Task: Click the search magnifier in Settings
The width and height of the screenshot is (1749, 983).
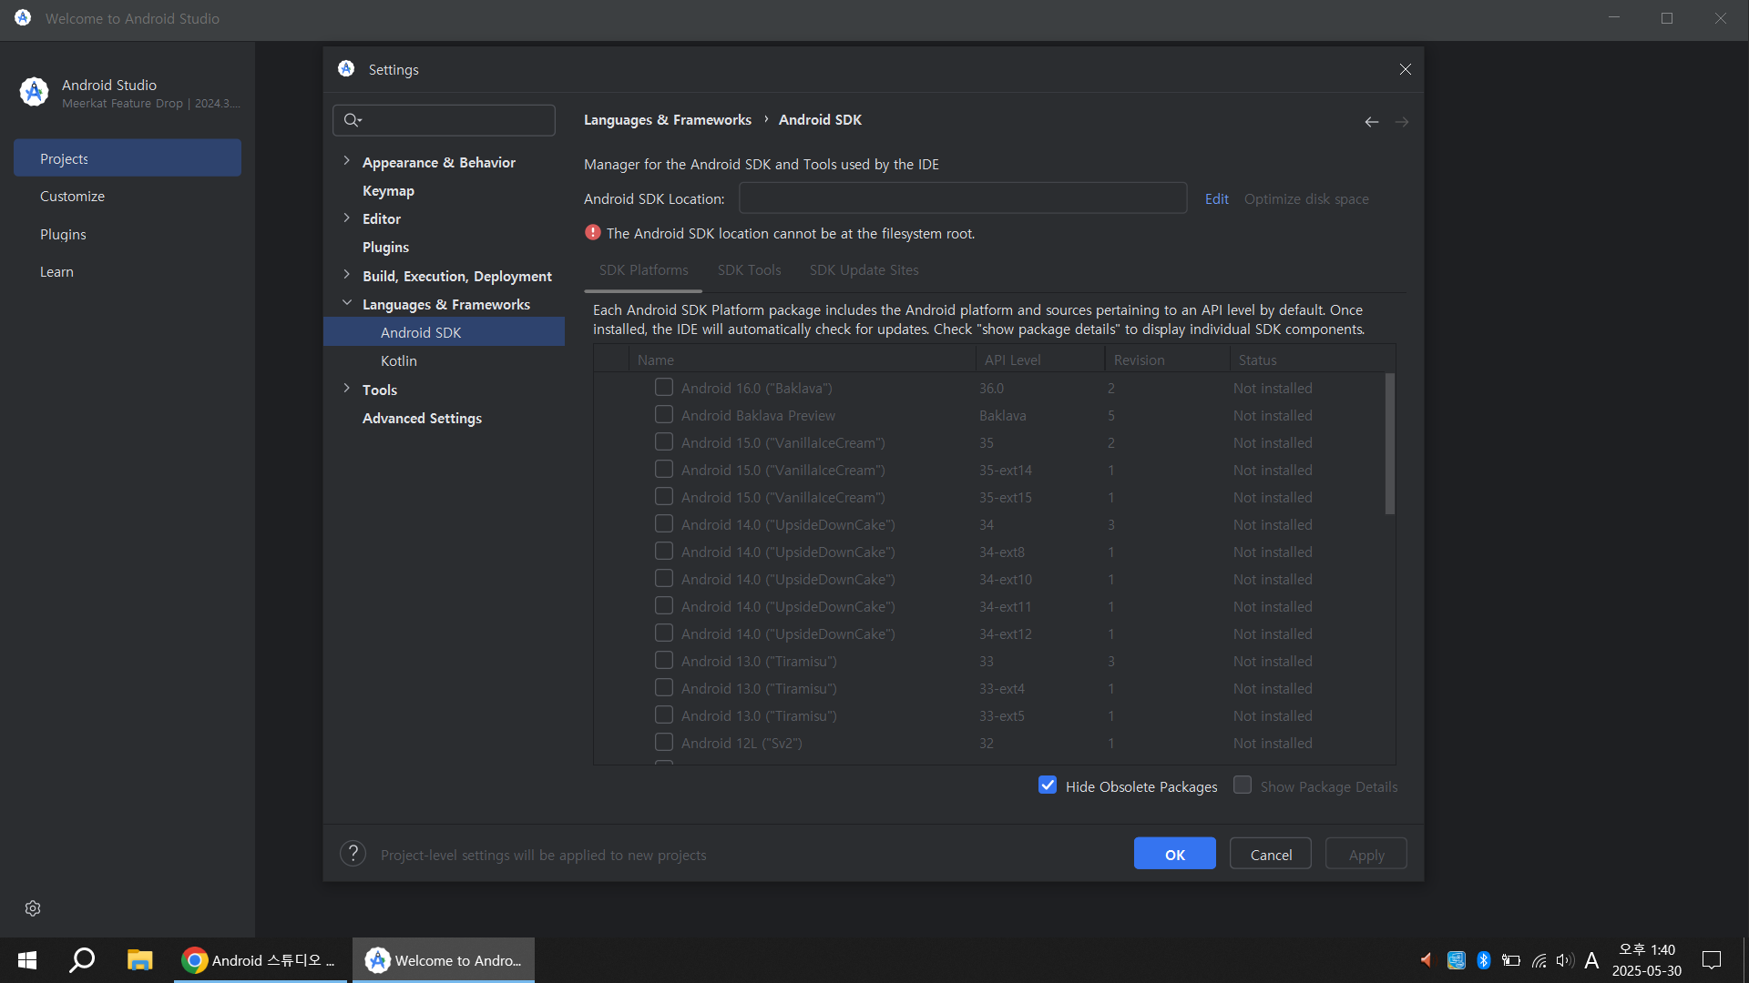Action: click(352, 120)
